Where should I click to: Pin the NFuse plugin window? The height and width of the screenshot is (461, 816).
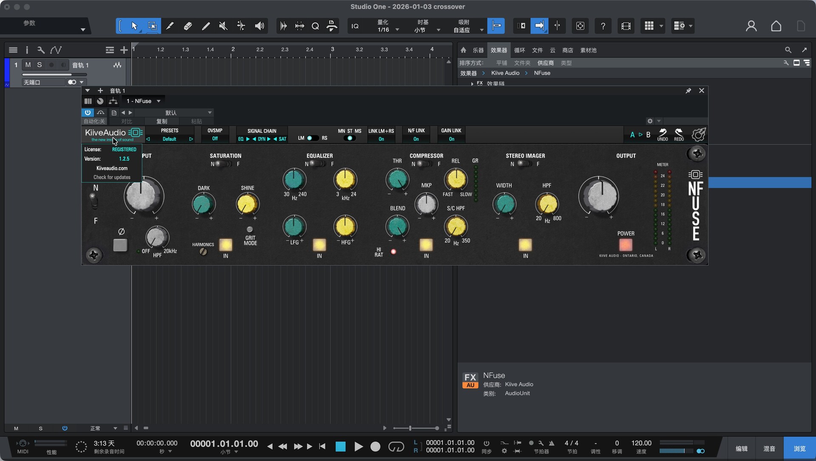point(688,91)
